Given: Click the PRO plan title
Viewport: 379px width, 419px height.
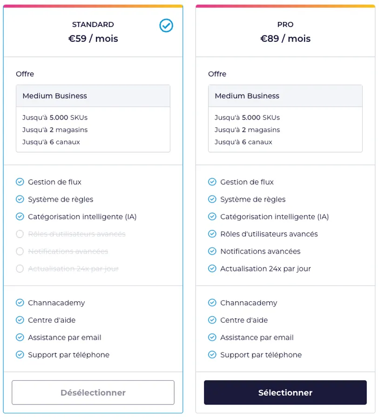Looking at the screenshot, I should click(285, 25).
